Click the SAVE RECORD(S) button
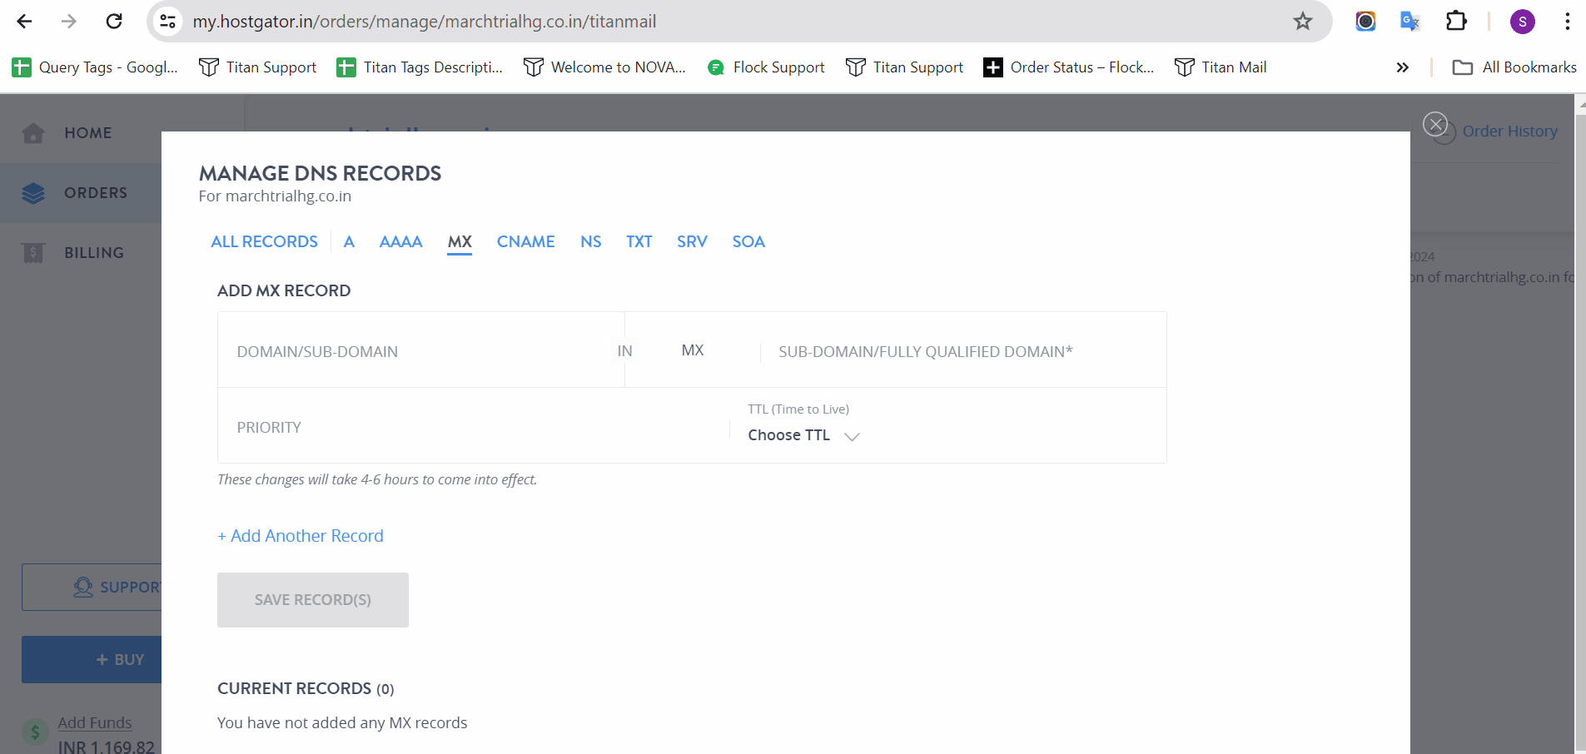 coord(313,600)
